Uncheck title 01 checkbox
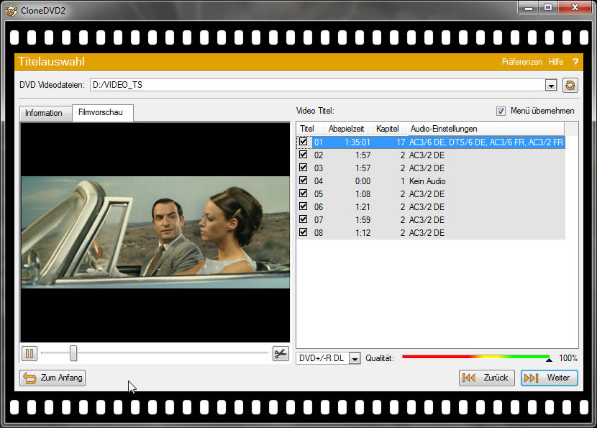Viewport: 597px width, 428px height. click(303, 142)
